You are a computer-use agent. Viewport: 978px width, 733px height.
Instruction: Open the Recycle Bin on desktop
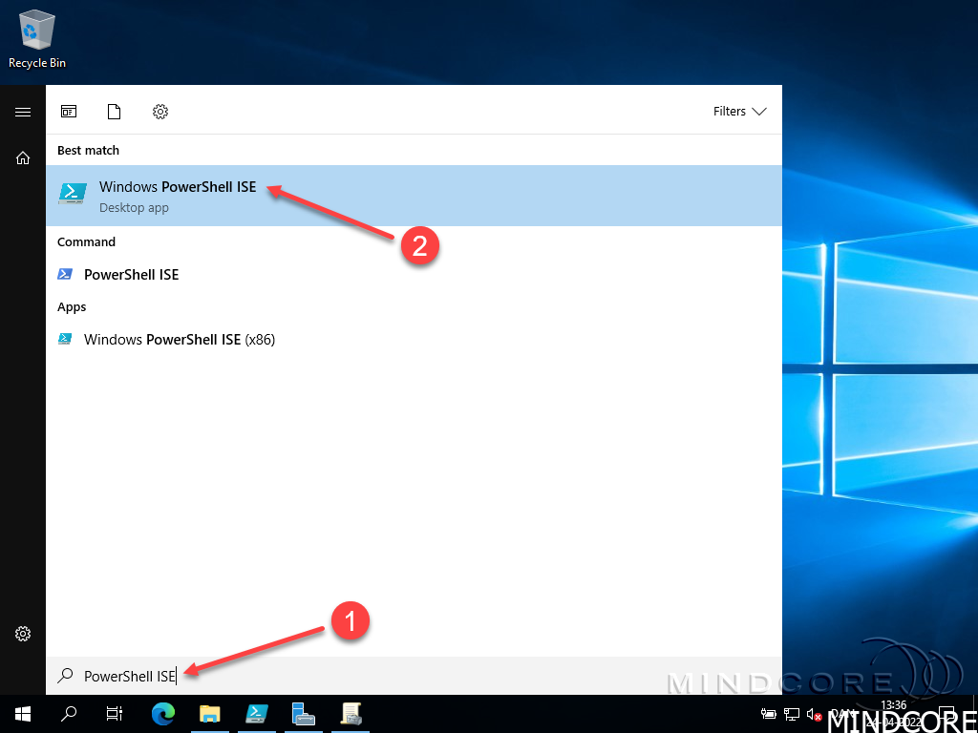tap(37, 38)
